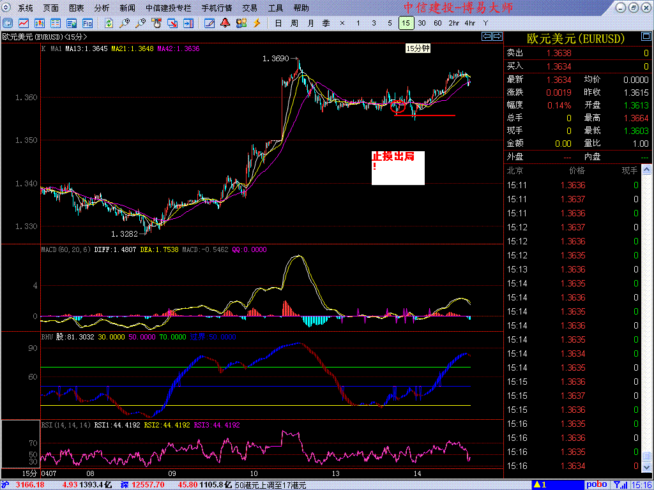654x490 pixels.
Task: Open the 交易 menu
Action: [250, 8]
